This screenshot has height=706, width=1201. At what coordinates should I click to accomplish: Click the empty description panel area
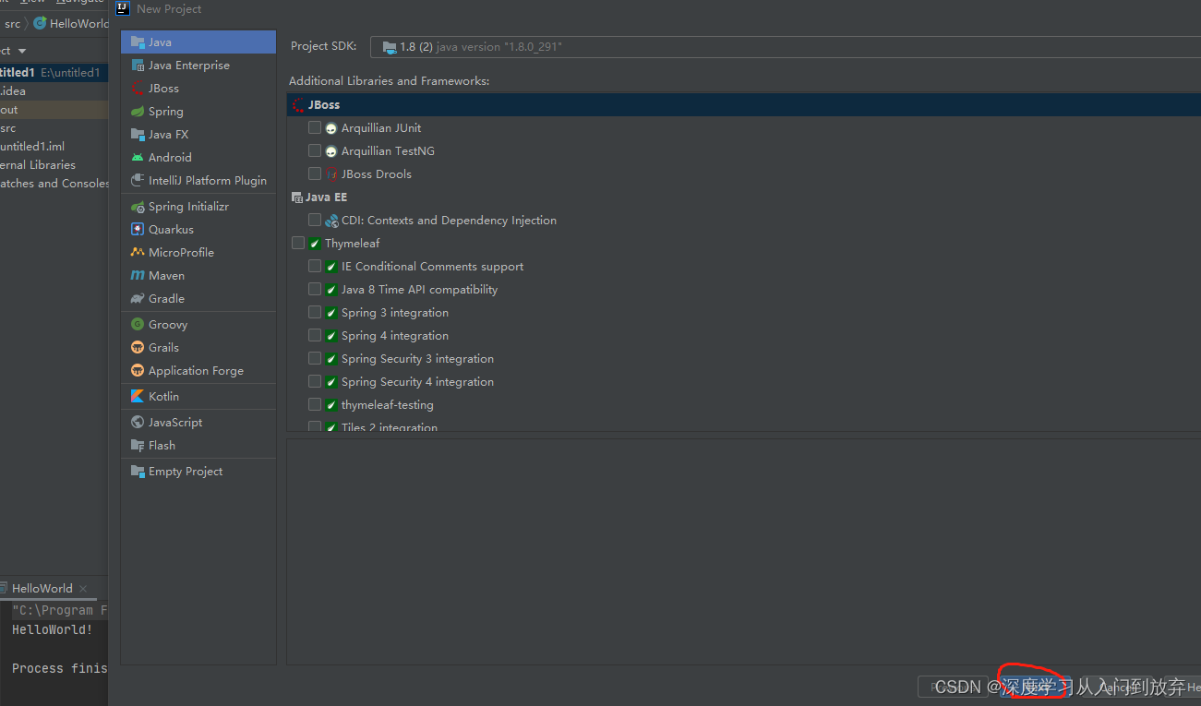click(739, 552)
